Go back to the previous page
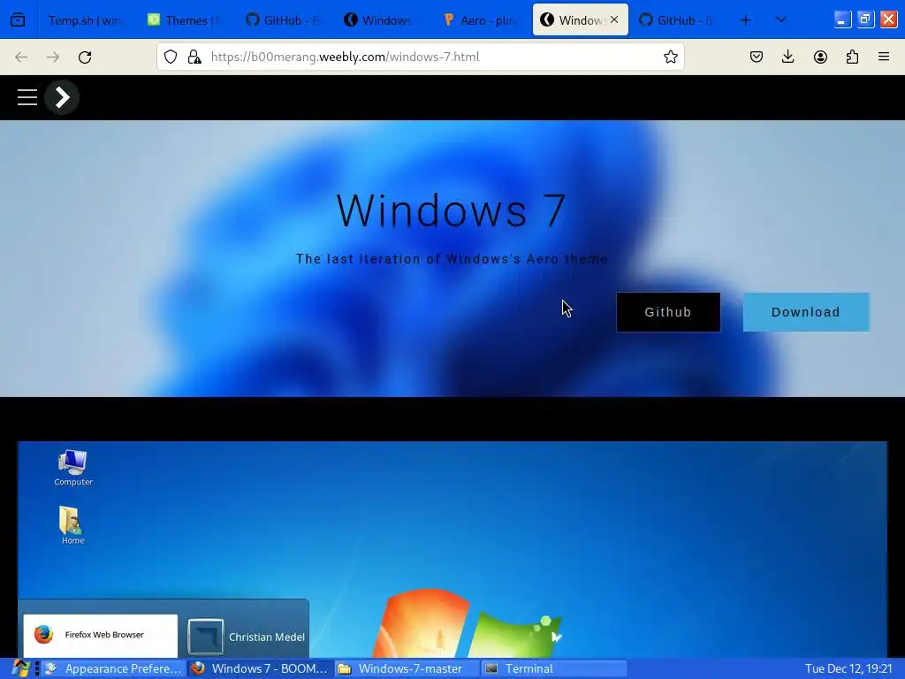 tap(21, 57)
